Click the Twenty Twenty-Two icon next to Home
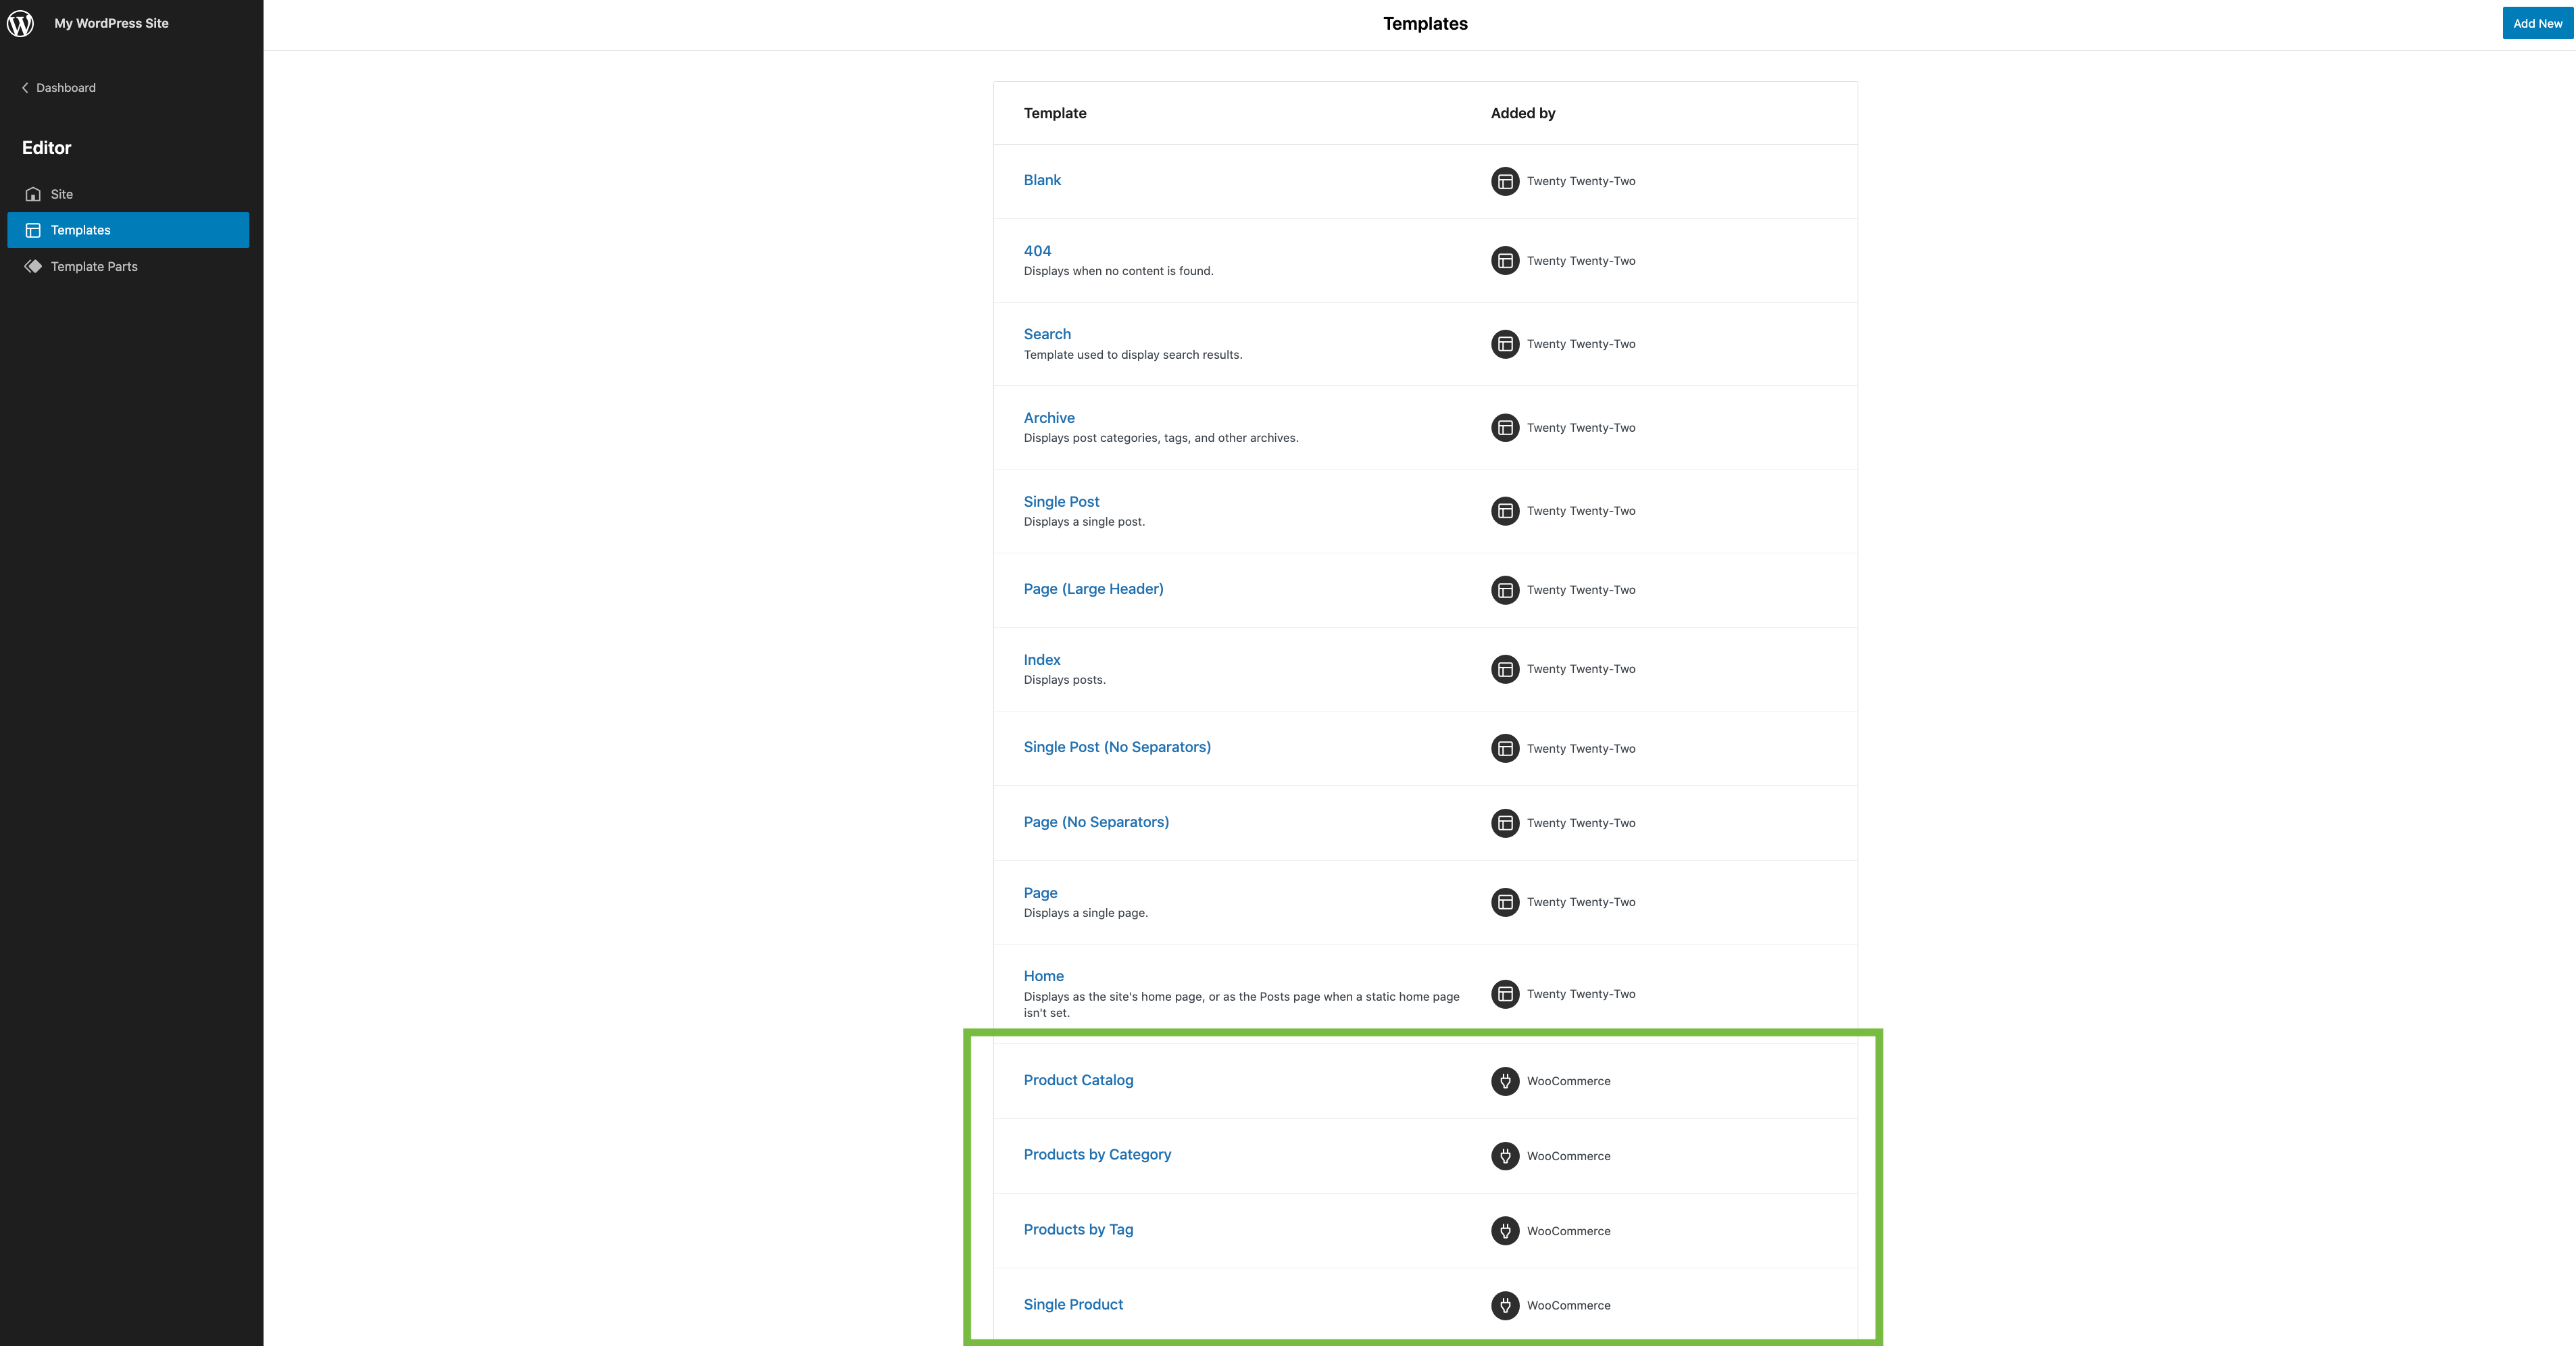This screenshot has height=1346, width=2576. point(1505,994)
